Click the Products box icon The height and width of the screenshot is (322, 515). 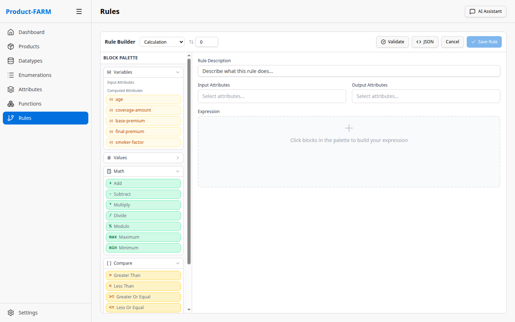(x=11, y=47)
